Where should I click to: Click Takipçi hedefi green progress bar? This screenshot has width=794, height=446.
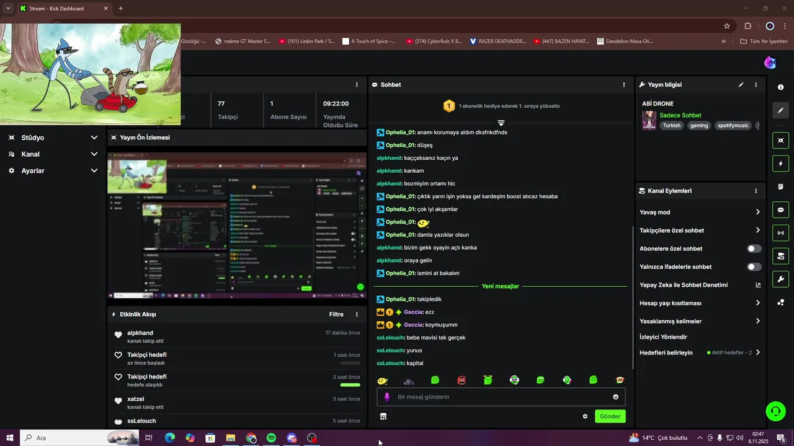coord(350,385)
